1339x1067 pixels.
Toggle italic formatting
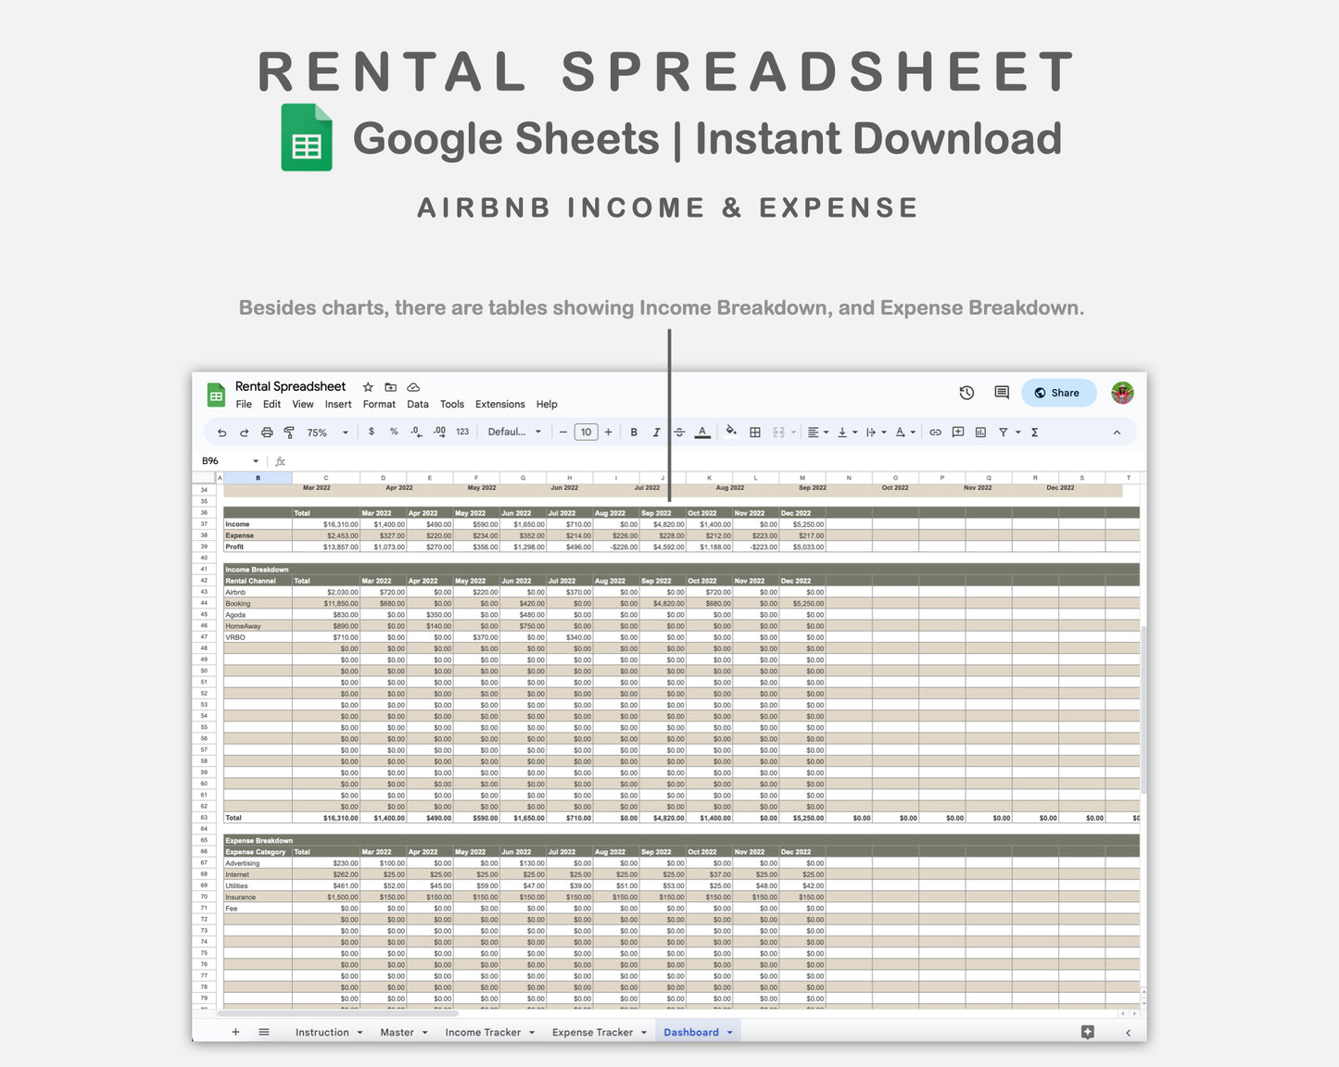coord(656,432)
